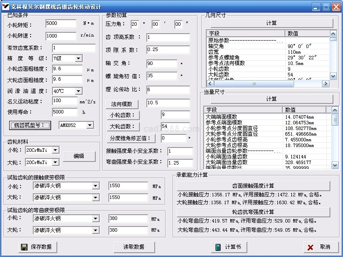Screen dimensions: 343x257
Task: Click the save data floppy disk icon
Action: pos(24,247)
